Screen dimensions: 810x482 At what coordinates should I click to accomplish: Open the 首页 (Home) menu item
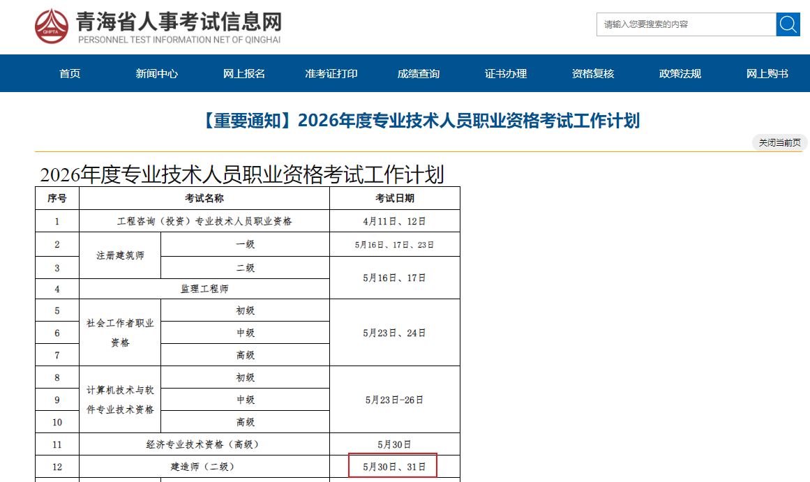pyautogui.click(x=69, y=73)
